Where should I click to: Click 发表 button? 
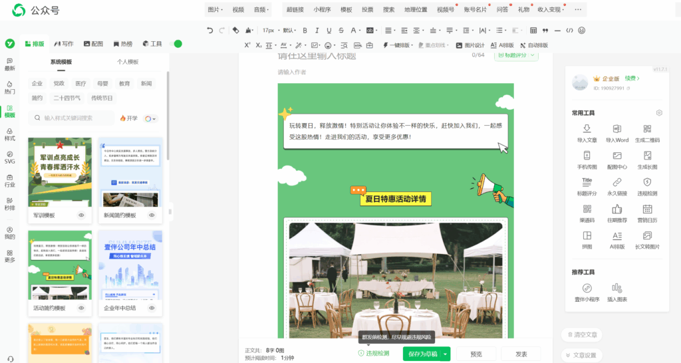pyautogui.click(x=521, y=354)
